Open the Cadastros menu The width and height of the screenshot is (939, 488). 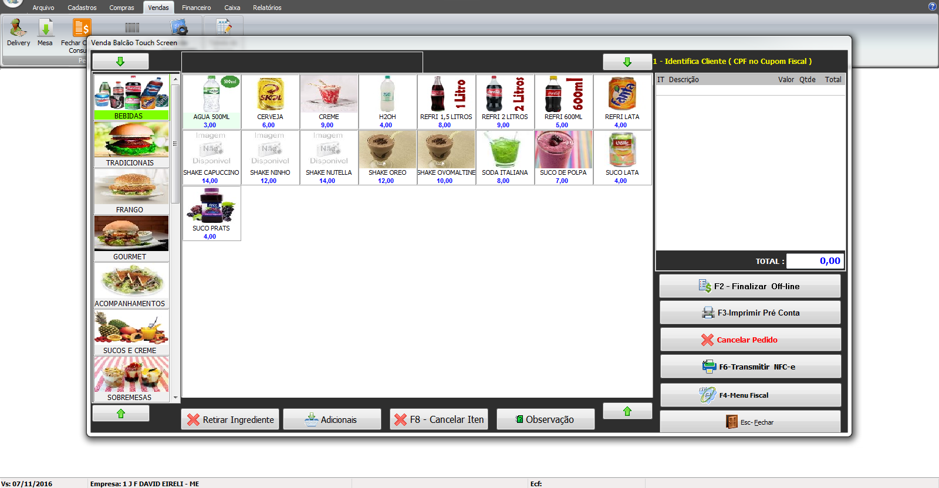[x=82, y=8]
